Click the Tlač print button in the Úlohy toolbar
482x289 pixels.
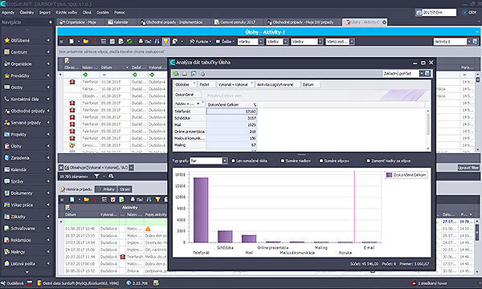coord(145,41)
